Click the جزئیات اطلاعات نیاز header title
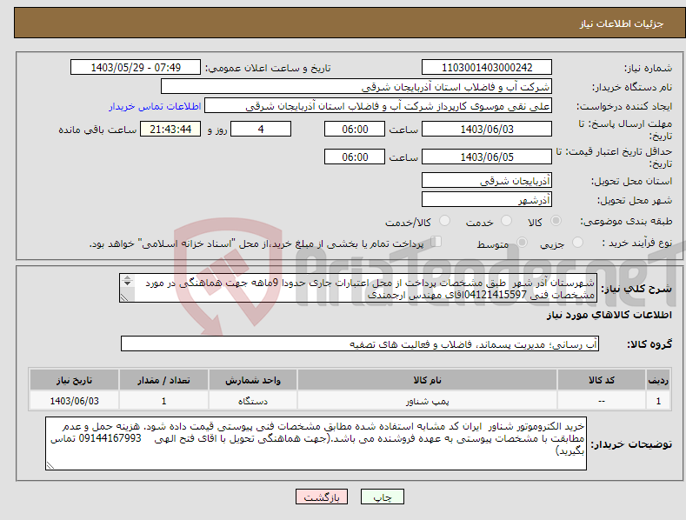Screen dimensions: 686x520 click(622, 23)
